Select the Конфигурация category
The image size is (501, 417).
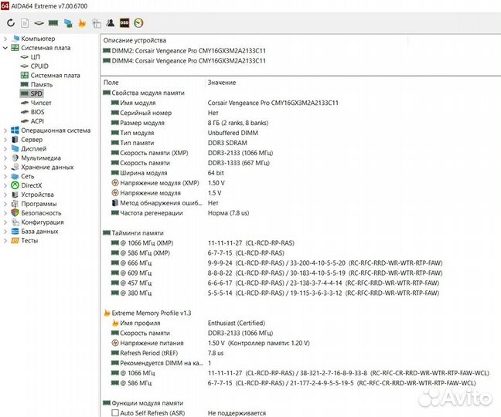tap(43, 222)
